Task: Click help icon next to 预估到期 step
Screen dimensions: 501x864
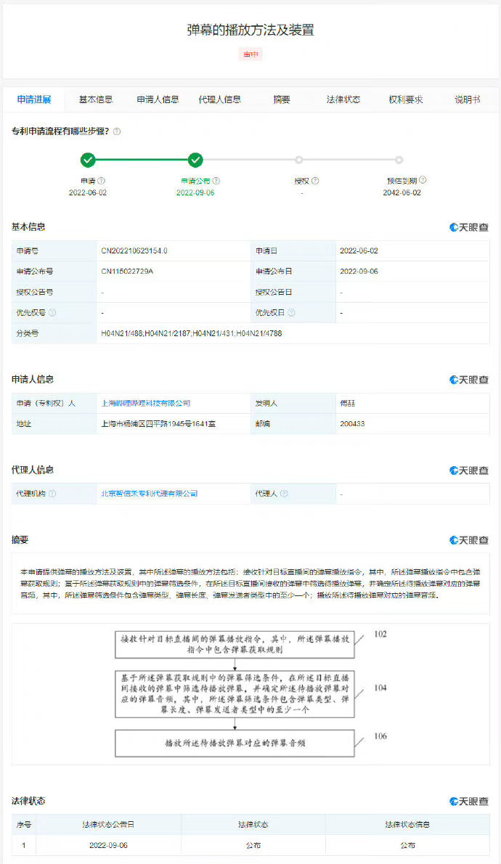Action: [x=423, y=180]
